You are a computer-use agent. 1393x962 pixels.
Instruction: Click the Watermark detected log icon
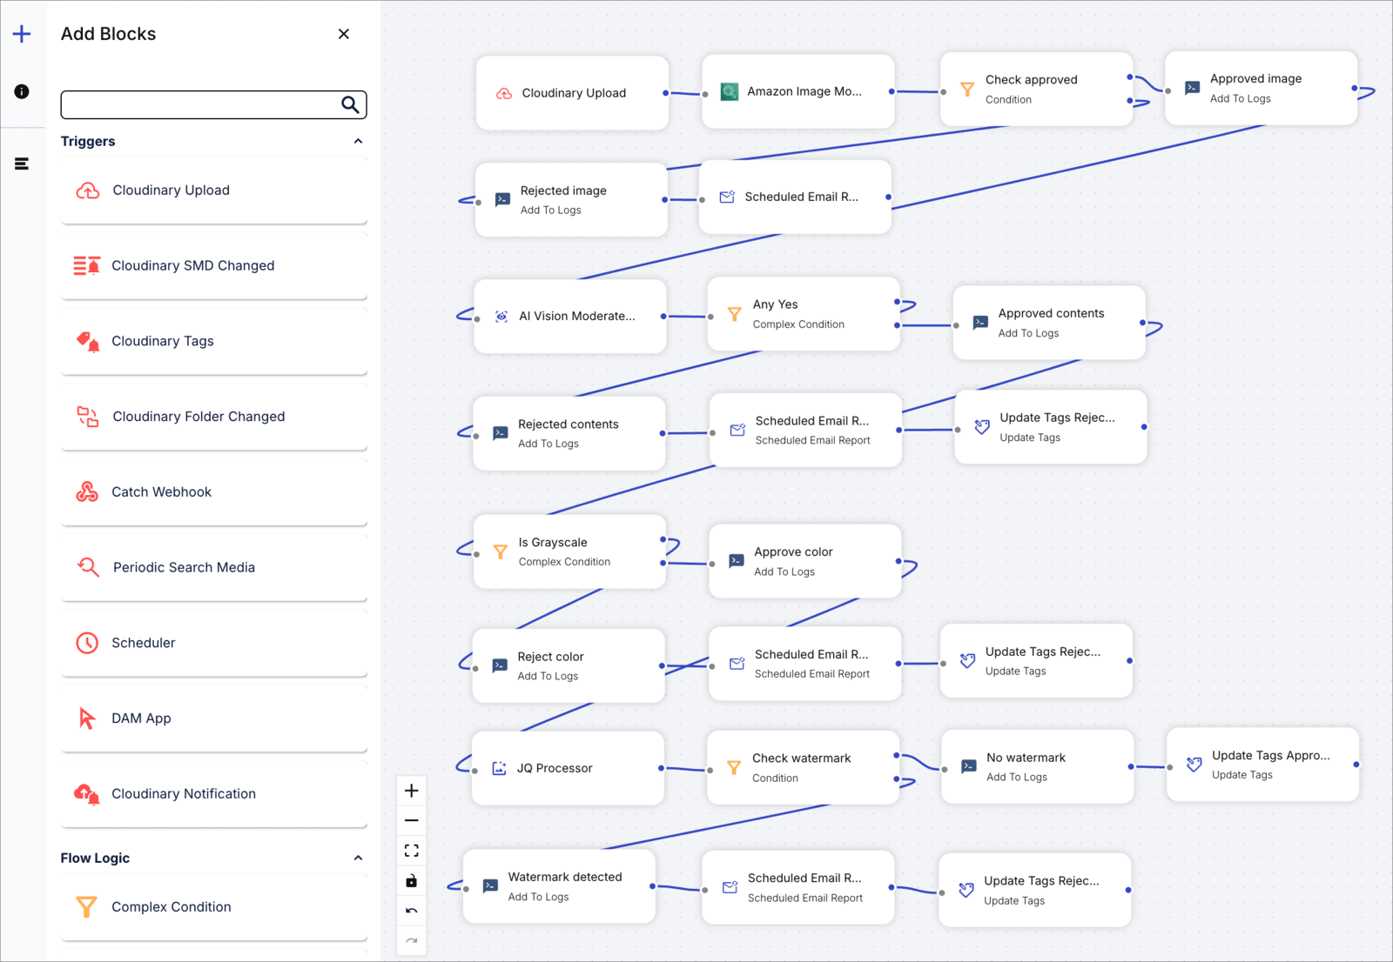pos(490,886)
